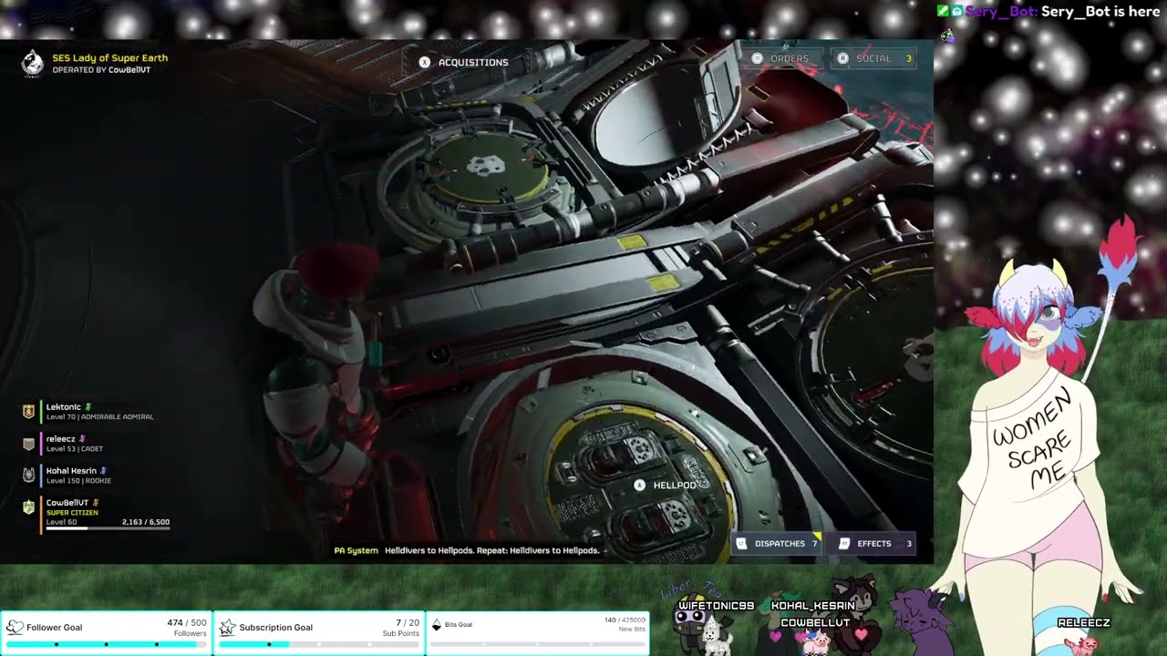Activate the Hellpod prompt
This screenshot has width=1167, height=656.
point(666,485)
